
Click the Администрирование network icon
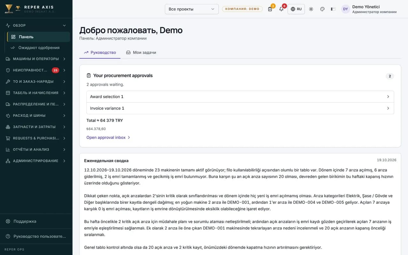8,161
